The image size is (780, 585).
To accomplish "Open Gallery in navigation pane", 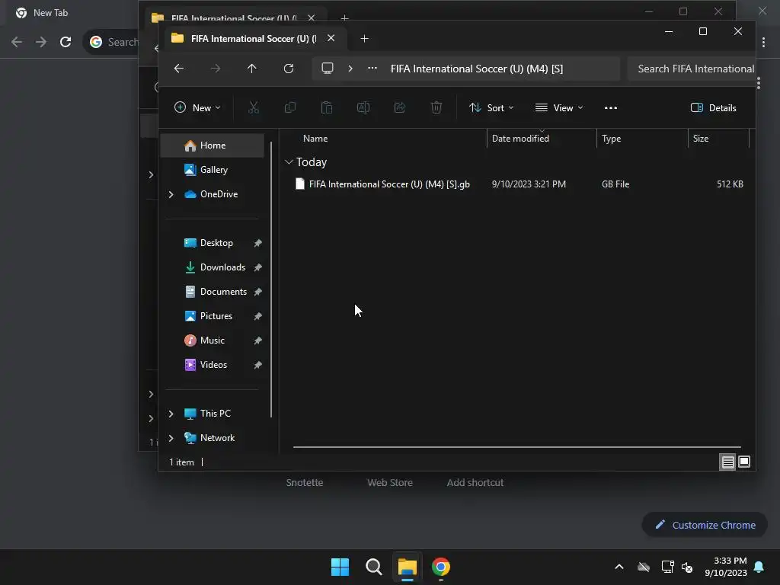I will 213,170.
